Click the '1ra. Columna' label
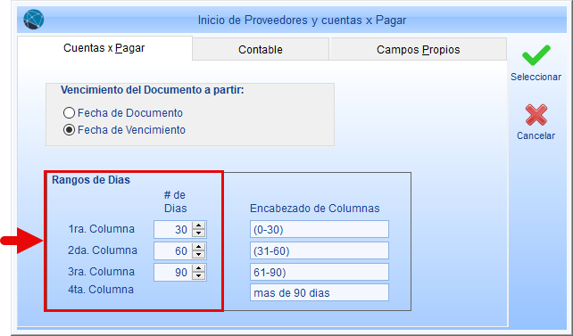573x336 pixels. [101, 229]
